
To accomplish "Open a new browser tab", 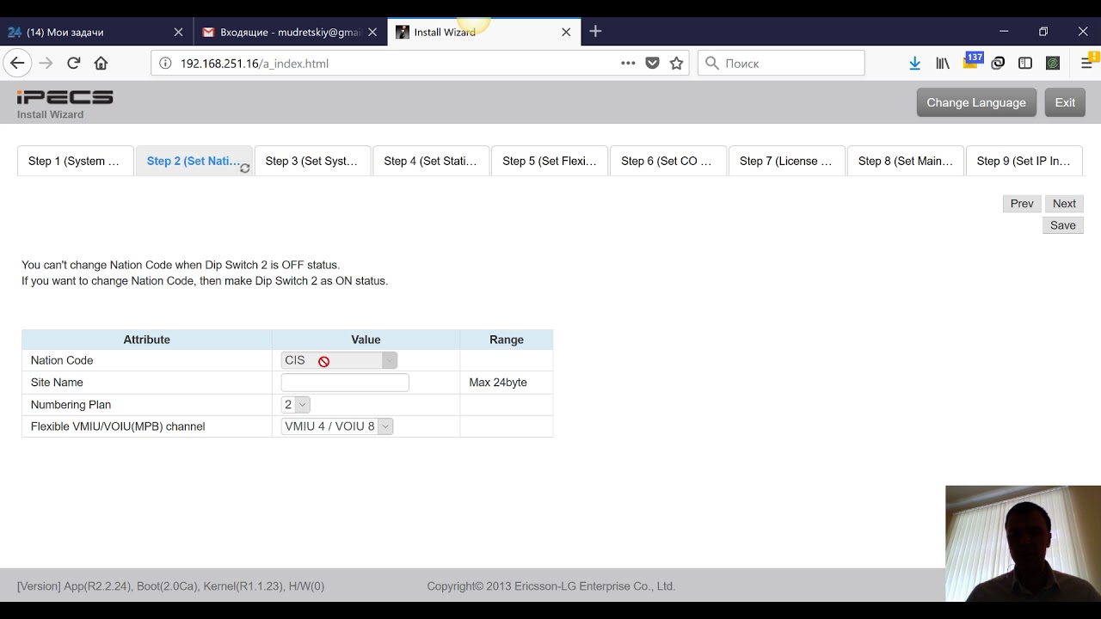I will (x=595, y=32).
